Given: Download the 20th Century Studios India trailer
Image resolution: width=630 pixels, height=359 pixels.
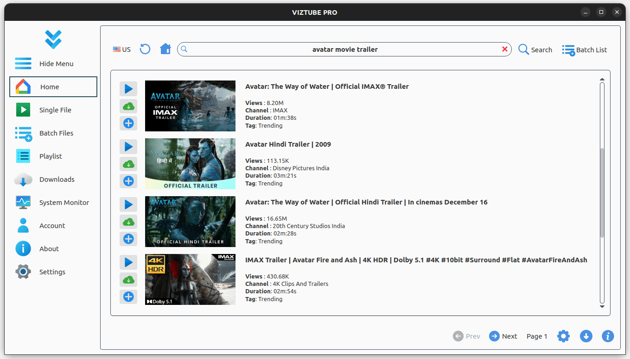Looking at the screenshot, I should coord(128,222).
